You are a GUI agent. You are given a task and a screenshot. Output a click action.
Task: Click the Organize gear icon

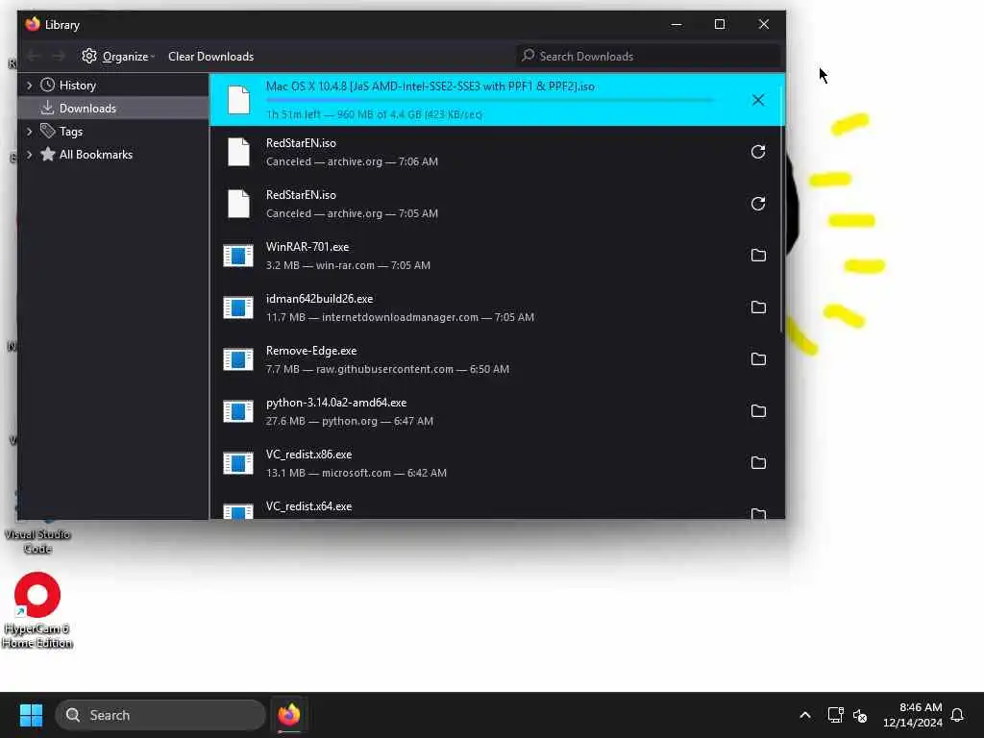[89, 56]
